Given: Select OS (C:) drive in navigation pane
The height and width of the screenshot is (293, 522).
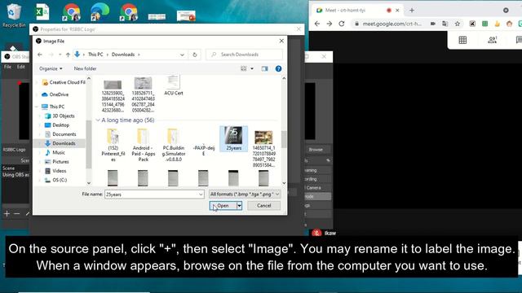Looking at the screenshot, I should tap(56, 180).
